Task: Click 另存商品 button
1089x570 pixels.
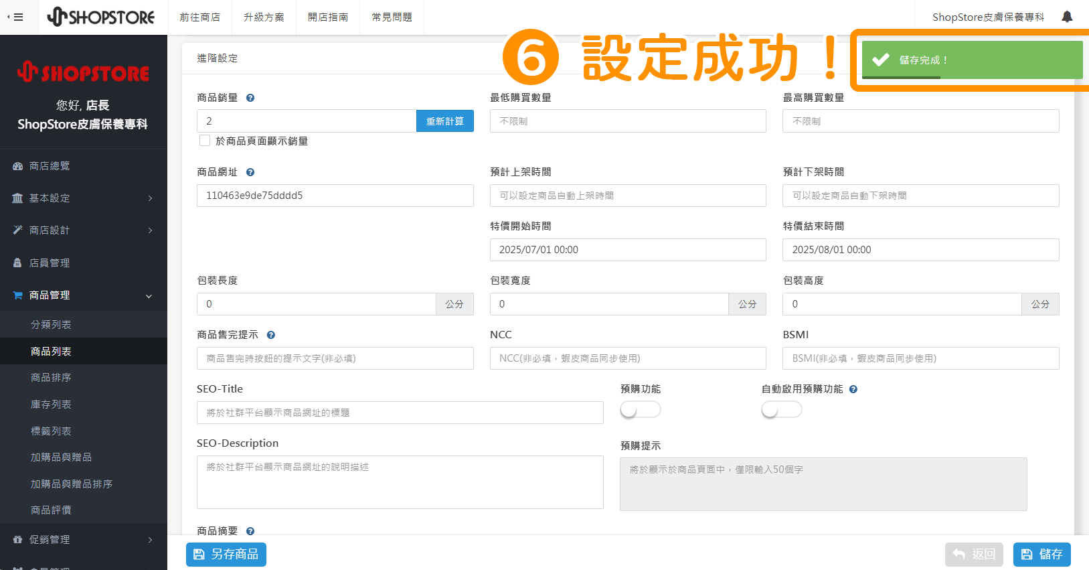Action: click(x=226, y=555)
